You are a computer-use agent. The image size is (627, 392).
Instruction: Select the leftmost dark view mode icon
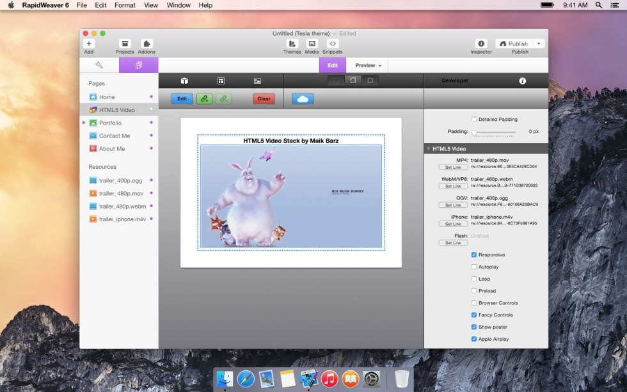(336, 81)
